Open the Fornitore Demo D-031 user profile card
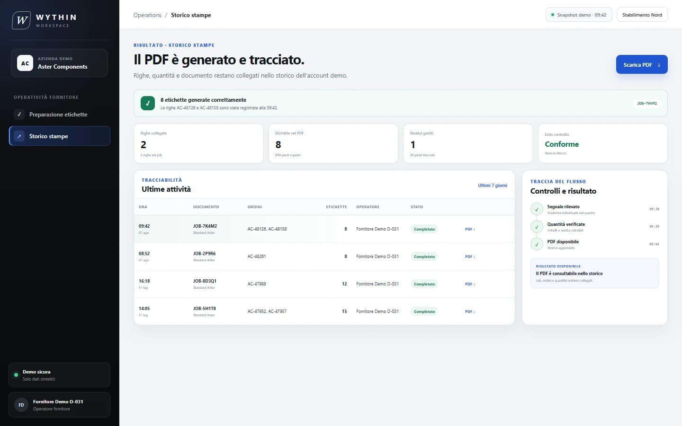The image size is (682, 426). click(59, 405)
